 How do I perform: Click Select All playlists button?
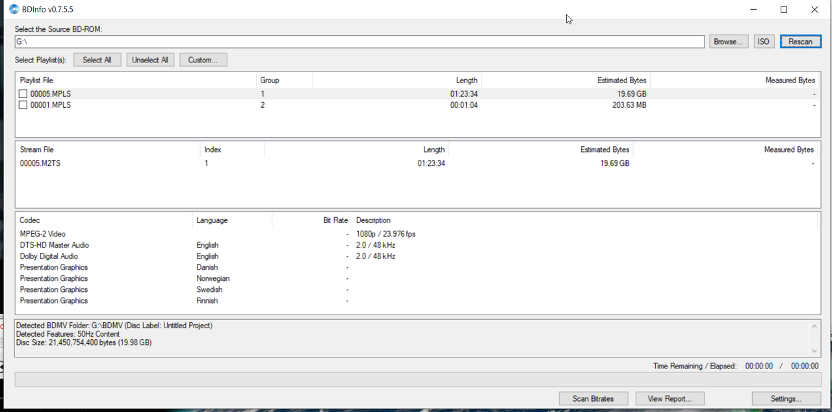tap(97, 60)
